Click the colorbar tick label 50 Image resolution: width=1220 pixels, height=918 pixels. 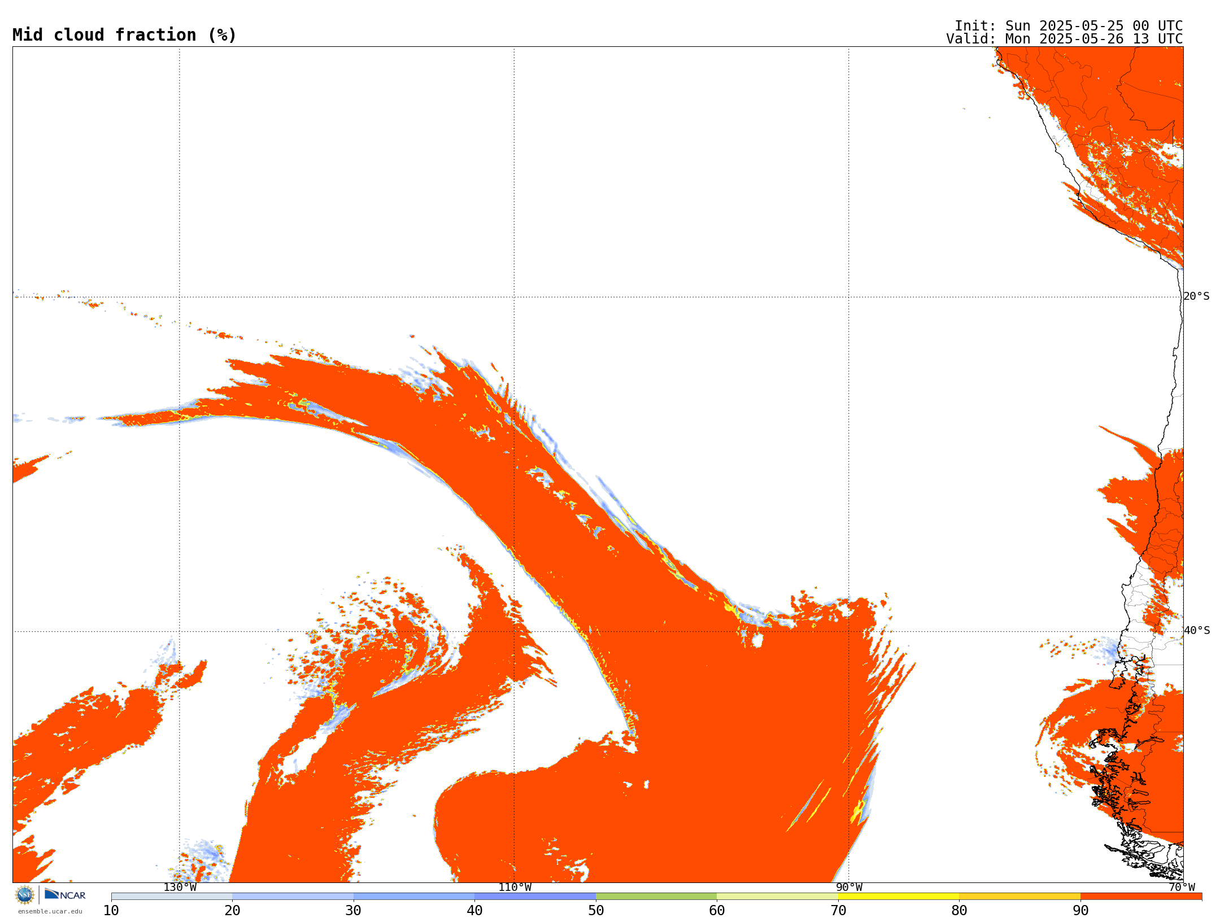[x=596, y=911]
